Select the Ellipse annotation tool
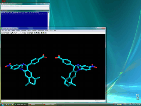The width and height of the screenshot is (141, 106). (23, 33)
